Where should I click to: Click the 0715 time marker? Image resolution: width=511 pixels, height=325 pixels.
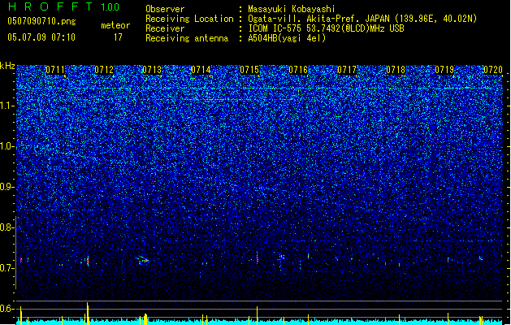click(x=249, y=70)
